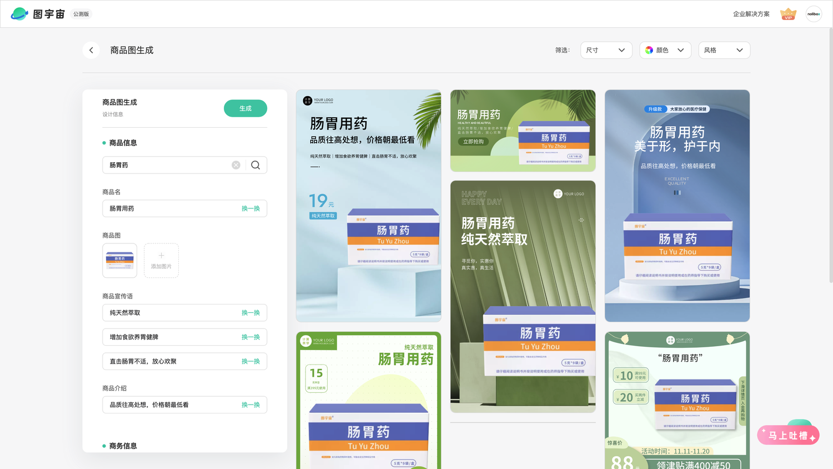This screenshot has width=833, height=469.
Task: Click the plus 添加图片 tile
Action: (161, 261)
